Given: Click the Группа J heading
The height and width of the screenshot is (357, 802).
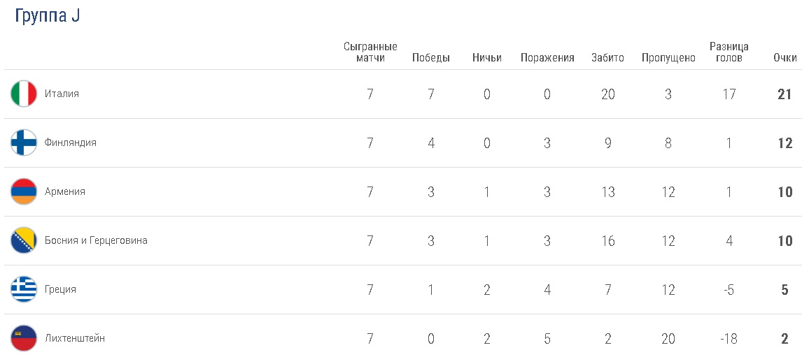Looking at the screenshot, I should click(48, 17).
